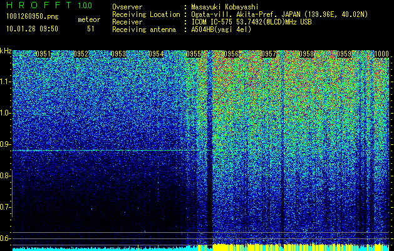Click the 0959 time marker

pyautogui.click(x=344, y=54)
